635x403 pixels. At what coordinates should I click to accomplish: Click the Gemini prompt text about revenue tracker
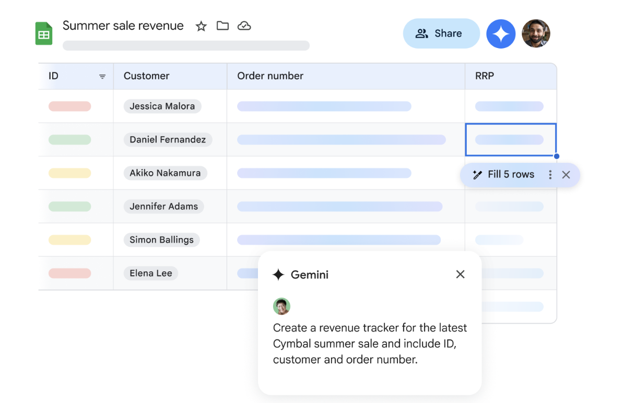370,344
